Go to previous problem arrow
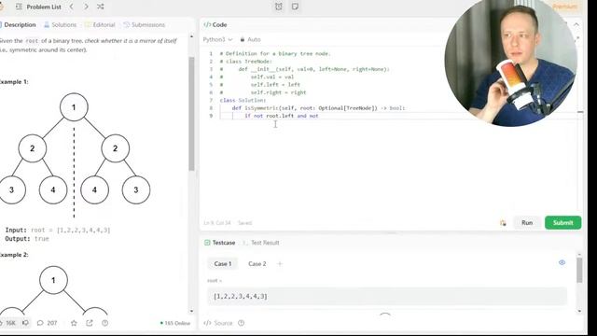 coord(71,7)
